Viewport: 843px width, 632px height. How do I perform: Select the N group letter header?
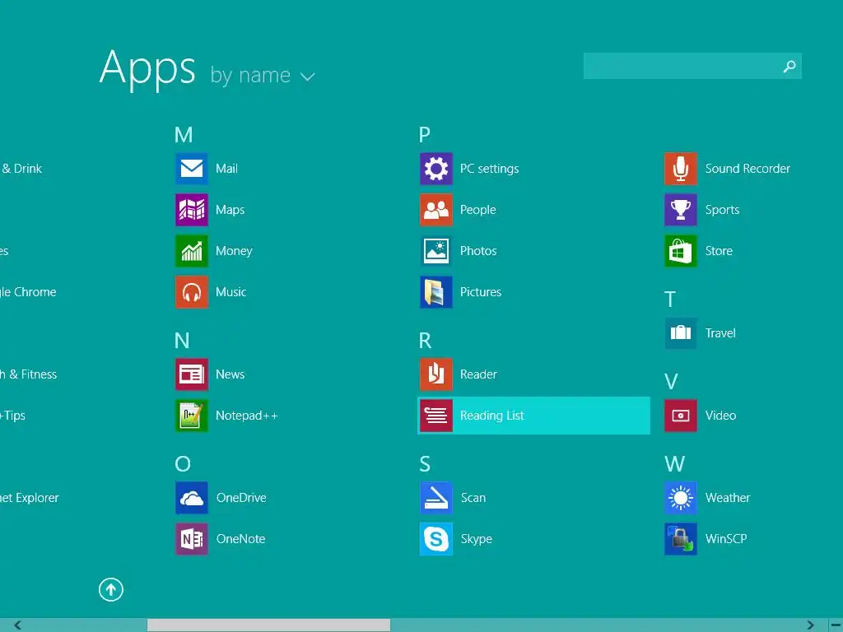(x=182, y=340)
